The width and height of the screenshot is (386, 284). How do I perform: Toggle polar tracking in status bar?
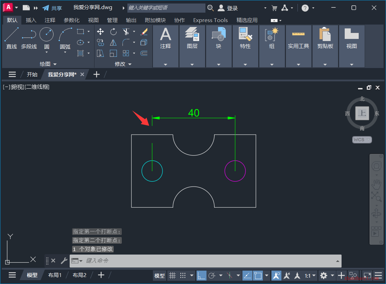(x=212, y=275)
